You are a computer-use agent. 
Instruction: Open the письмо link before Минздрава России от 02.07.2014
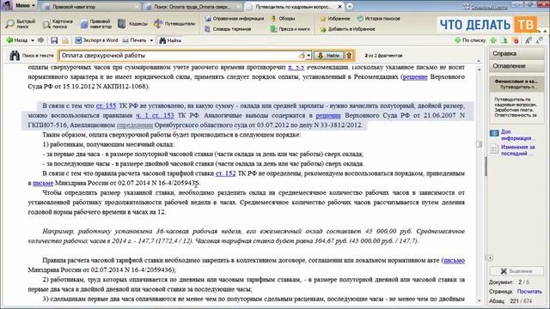pos(43,183)
